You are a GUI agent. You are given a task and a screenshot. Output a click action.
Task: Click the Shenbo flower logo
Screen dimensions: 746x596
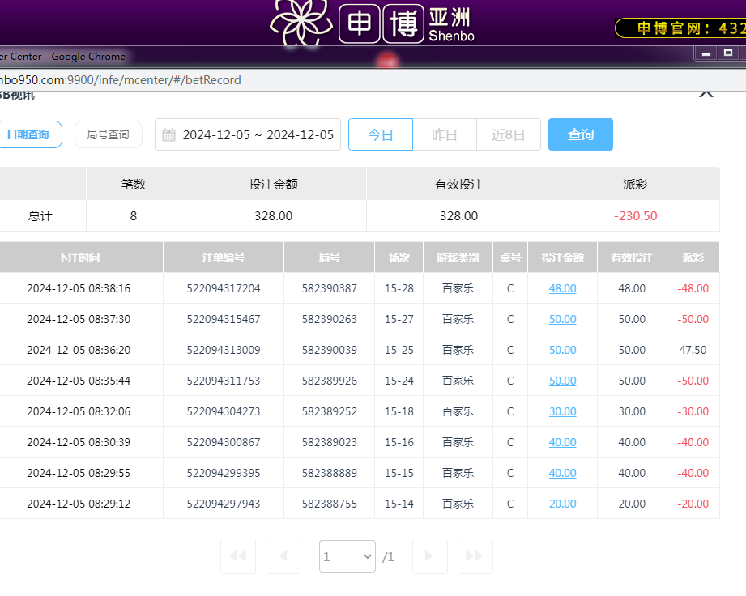(x=301, y=21)
